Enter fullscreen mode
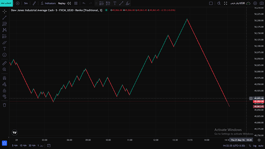 coord(225,3)
